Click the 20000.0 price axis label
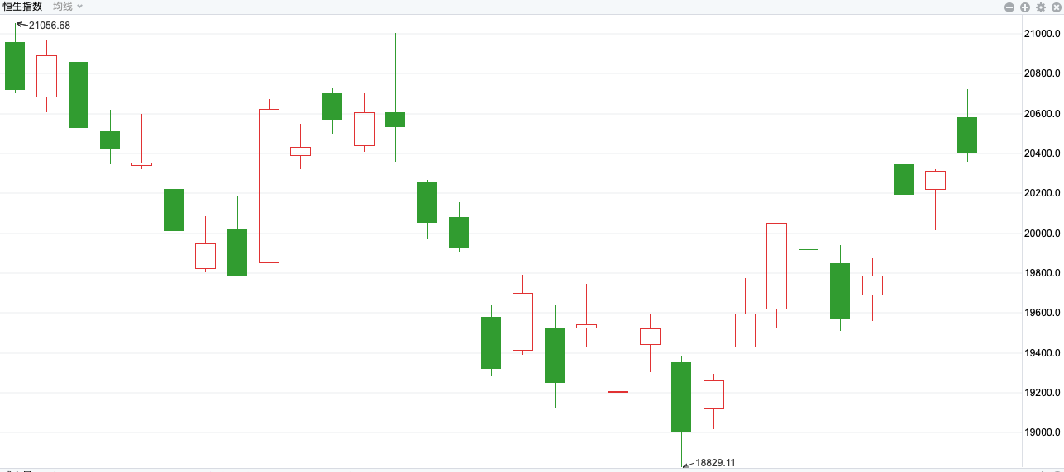 click(1043, 234)
